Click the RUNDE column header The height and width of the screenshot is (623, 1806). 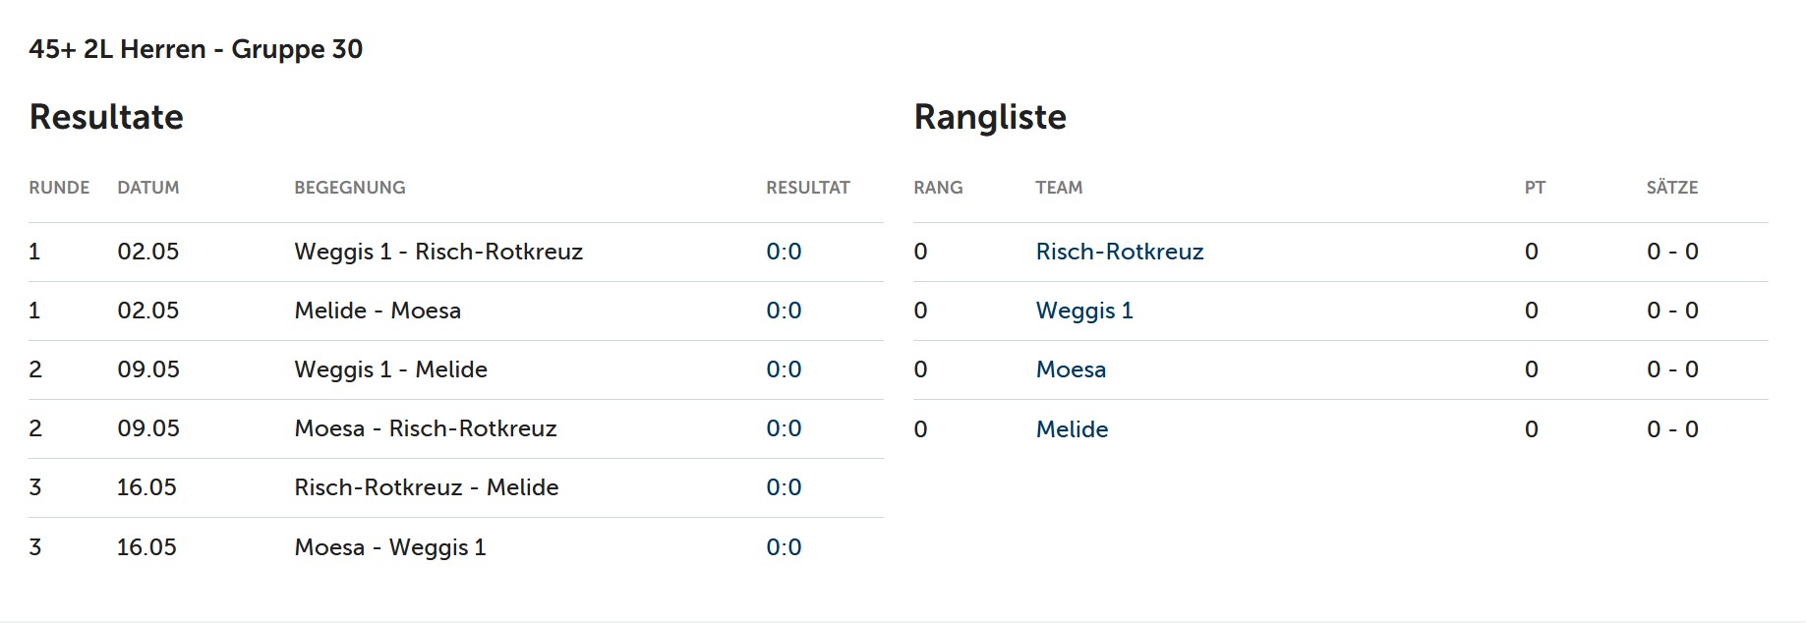59,188
